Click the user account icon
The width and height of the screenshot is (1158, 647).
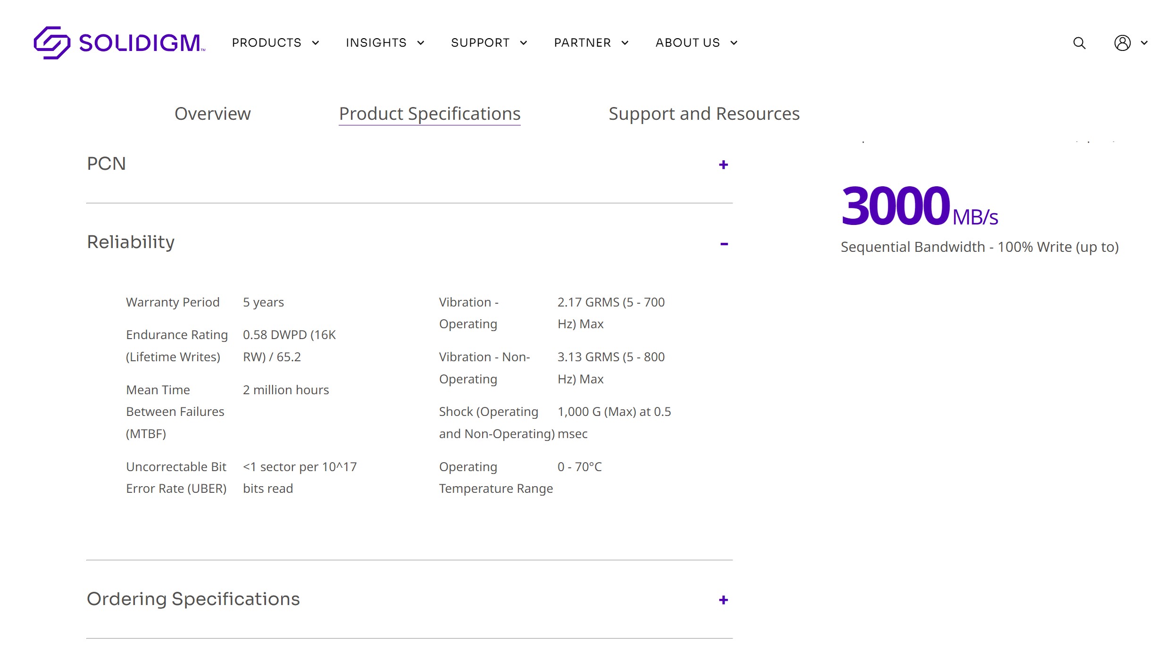1122,43
